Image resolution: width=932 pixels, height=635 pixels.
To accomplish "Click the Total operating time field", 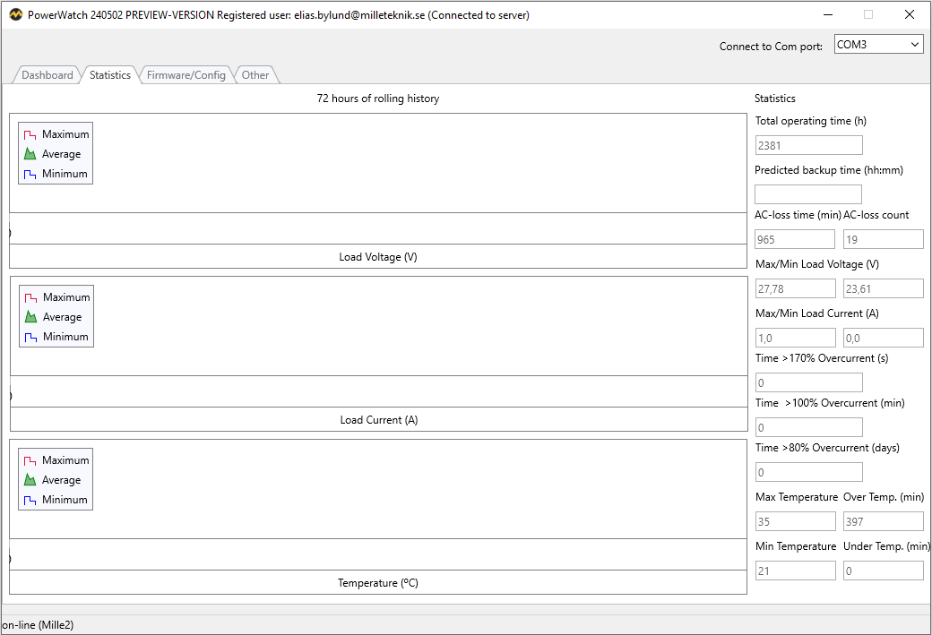I will pos(807,144).
